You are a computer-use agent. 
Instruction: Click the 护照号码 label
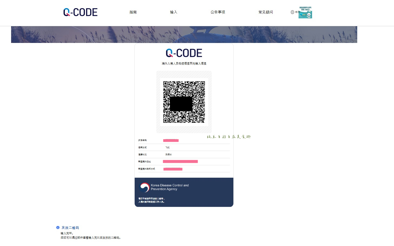(143, 140)
